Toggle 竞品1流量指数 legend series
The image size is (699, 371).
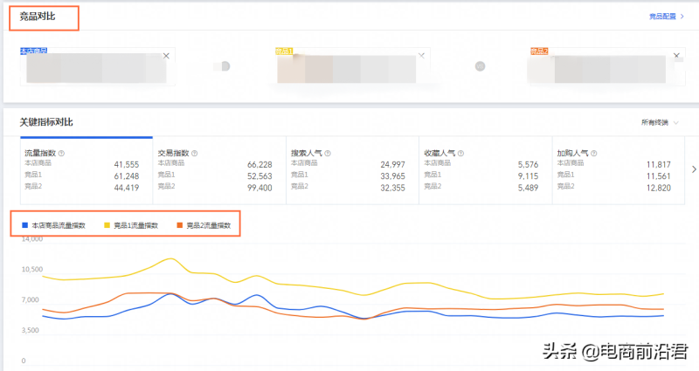click(135, 225)
